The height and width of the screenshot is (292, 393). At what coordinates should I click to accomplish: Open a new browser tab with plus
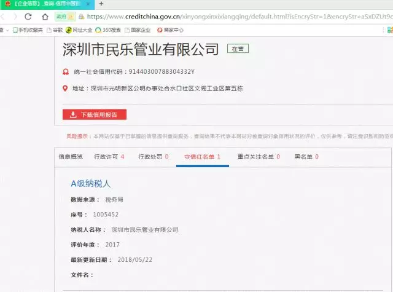pos(101,4)
